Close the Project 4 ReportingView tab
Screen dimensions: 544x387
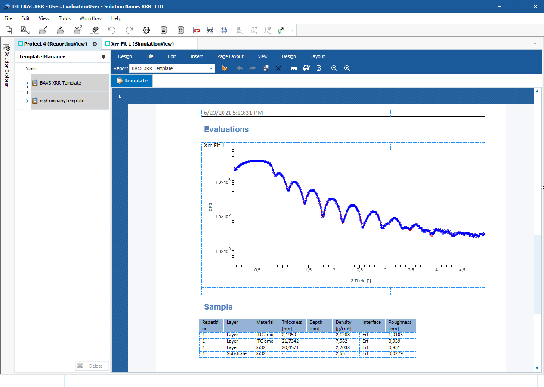pos(95,44)
